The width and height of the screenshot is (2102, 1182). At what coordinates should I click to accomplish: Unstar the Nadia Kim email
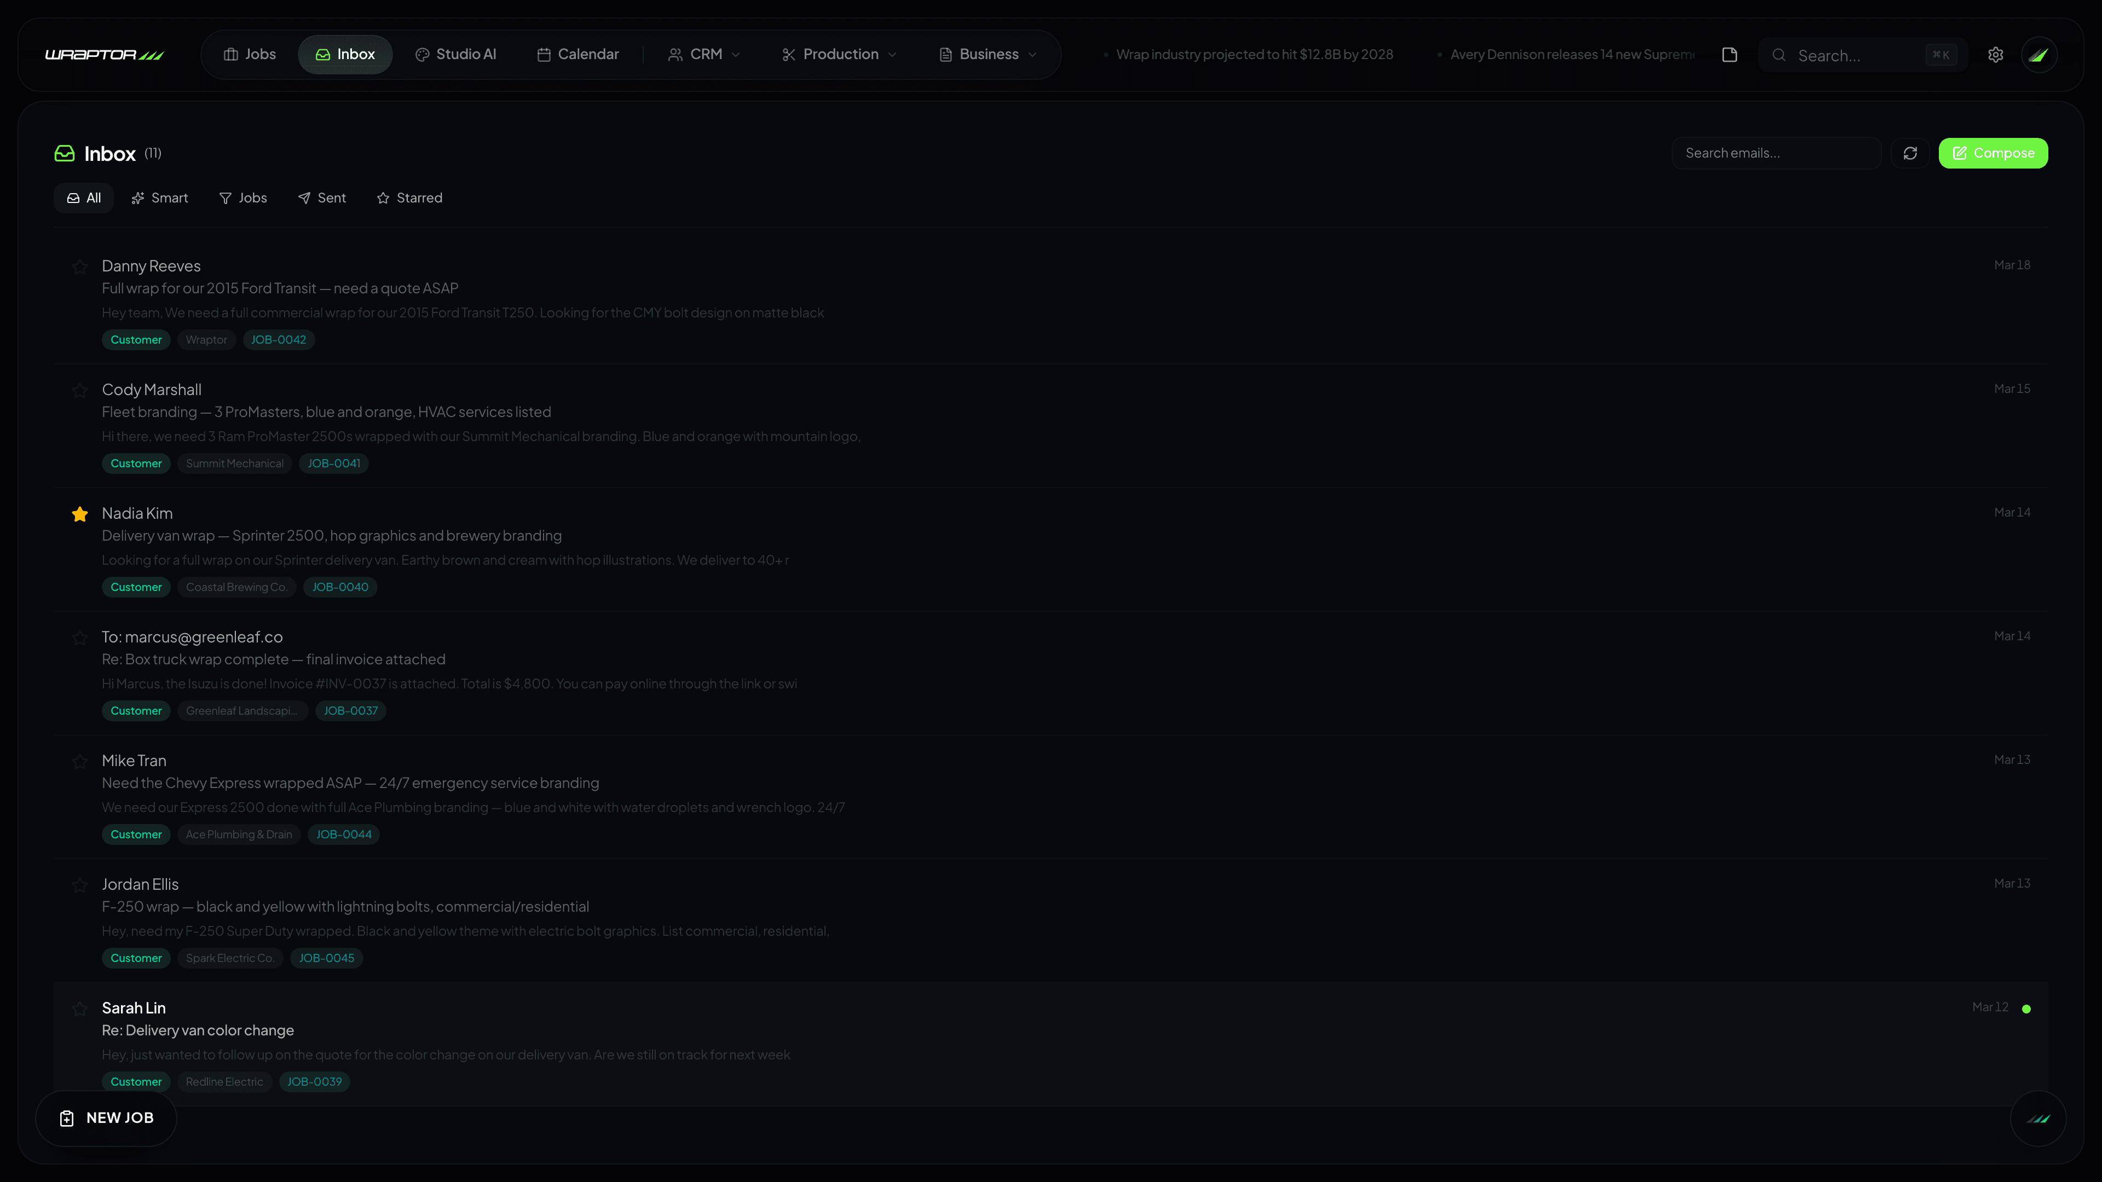pos(79,514)
